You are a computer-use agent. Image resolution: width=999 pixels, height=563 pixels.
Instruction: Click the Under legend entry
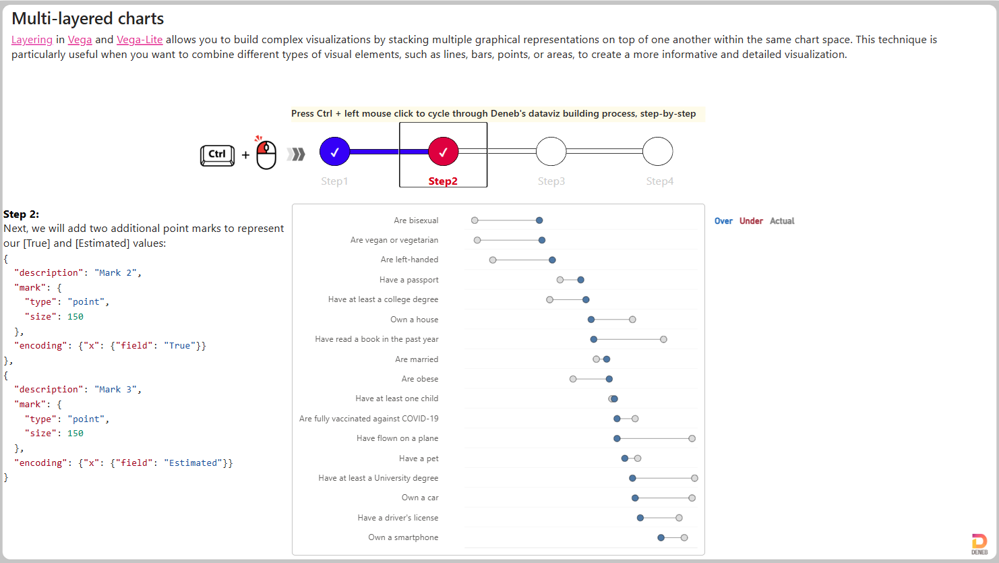751,221
